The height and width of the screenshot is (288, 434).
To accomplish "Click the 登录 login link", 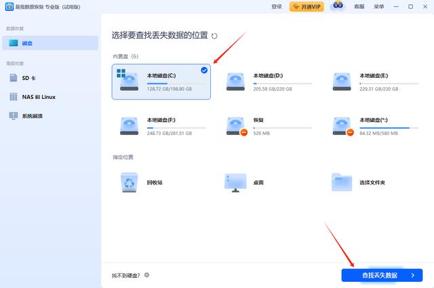I will pos(277,6).
